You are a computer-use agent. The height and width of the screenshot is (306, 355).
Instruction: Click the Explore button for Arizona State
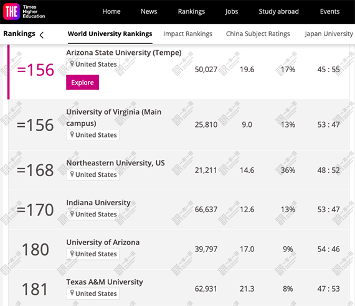(x=82, y=82)
